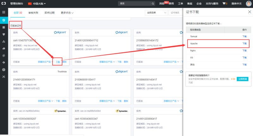Click the tools icon at sidebar bottom

point(4,77)
